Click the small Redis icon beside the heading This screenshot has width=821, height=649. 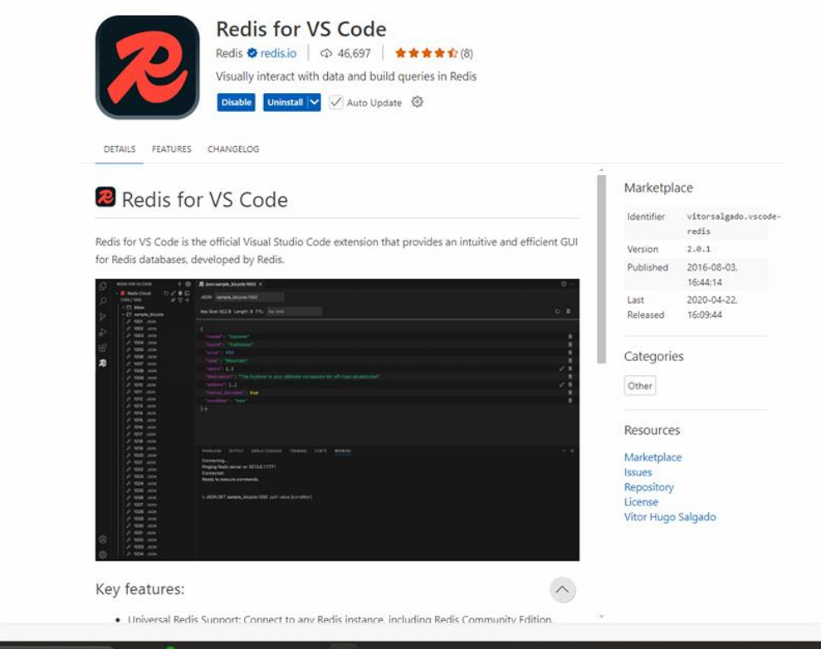104,199
